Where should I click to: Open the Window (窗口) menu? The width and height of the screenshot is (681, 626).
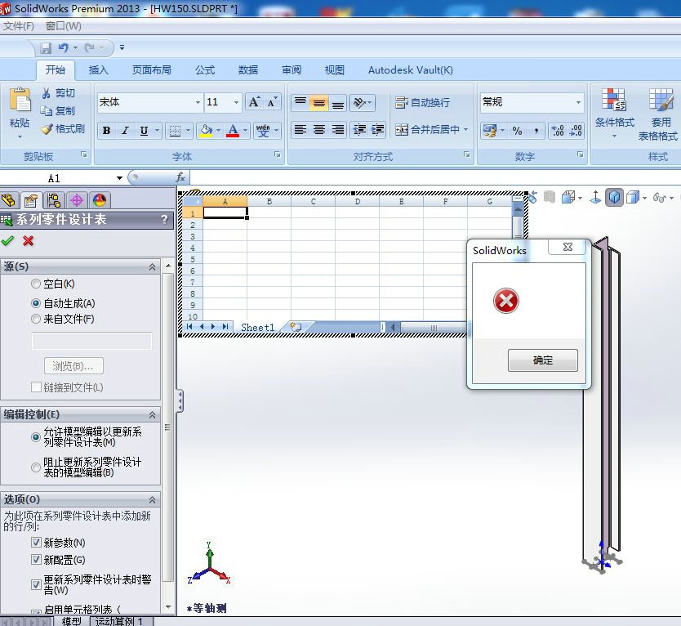64,26
